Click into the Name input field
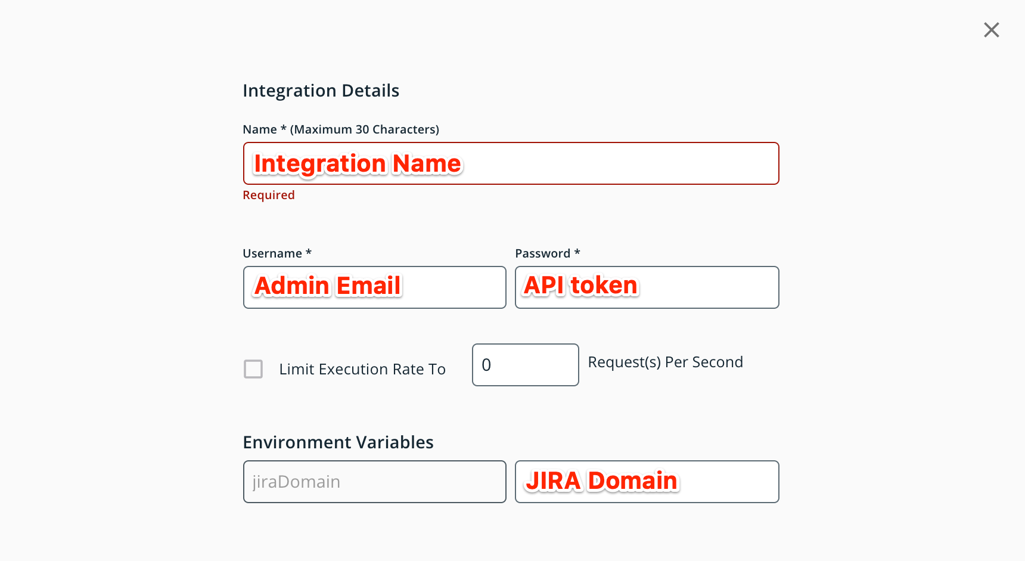Image resolution: width=1025 pixels, height=561 pixels. click(620, 163)
